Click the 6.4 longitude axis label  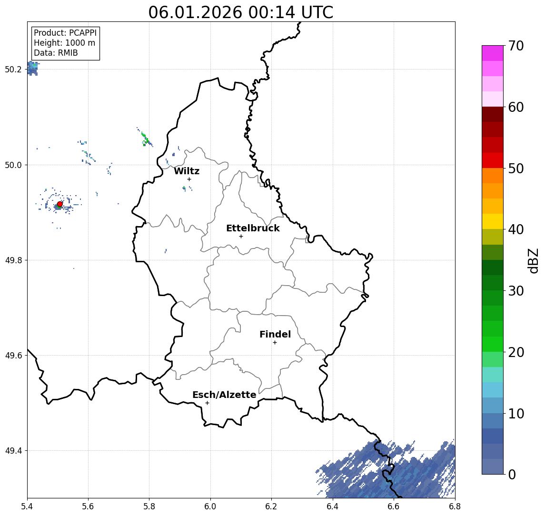point(333,506)
